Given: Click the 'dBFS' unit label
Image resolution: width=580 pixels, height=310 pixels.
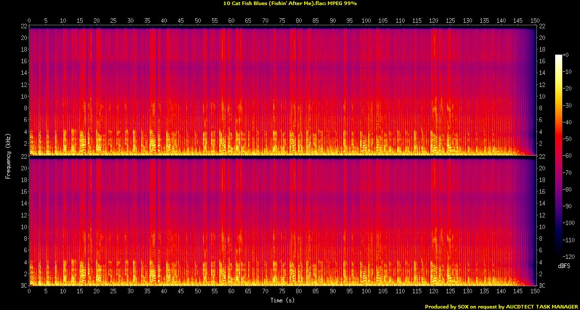Looking at the screenshot, I should [x=563, y=265].
